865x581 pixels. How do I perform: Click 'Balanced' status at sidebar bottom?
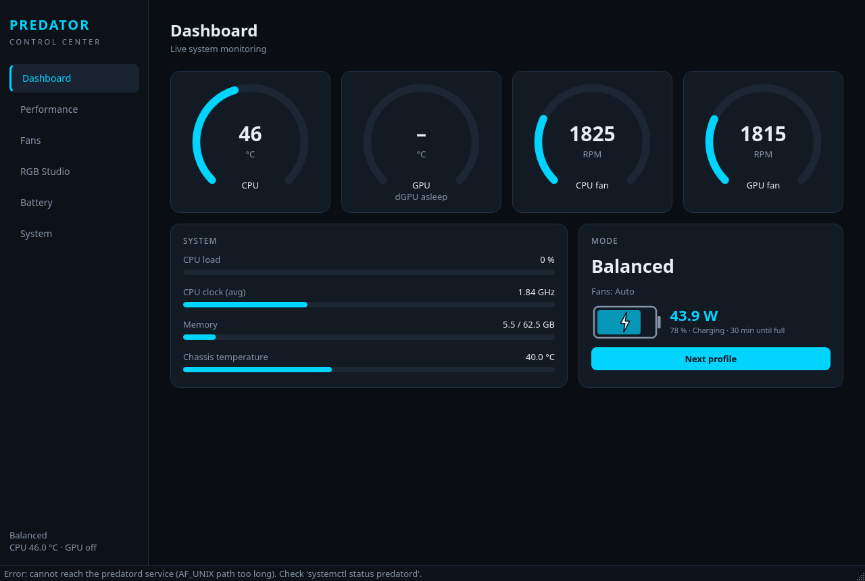click(28, 536)
